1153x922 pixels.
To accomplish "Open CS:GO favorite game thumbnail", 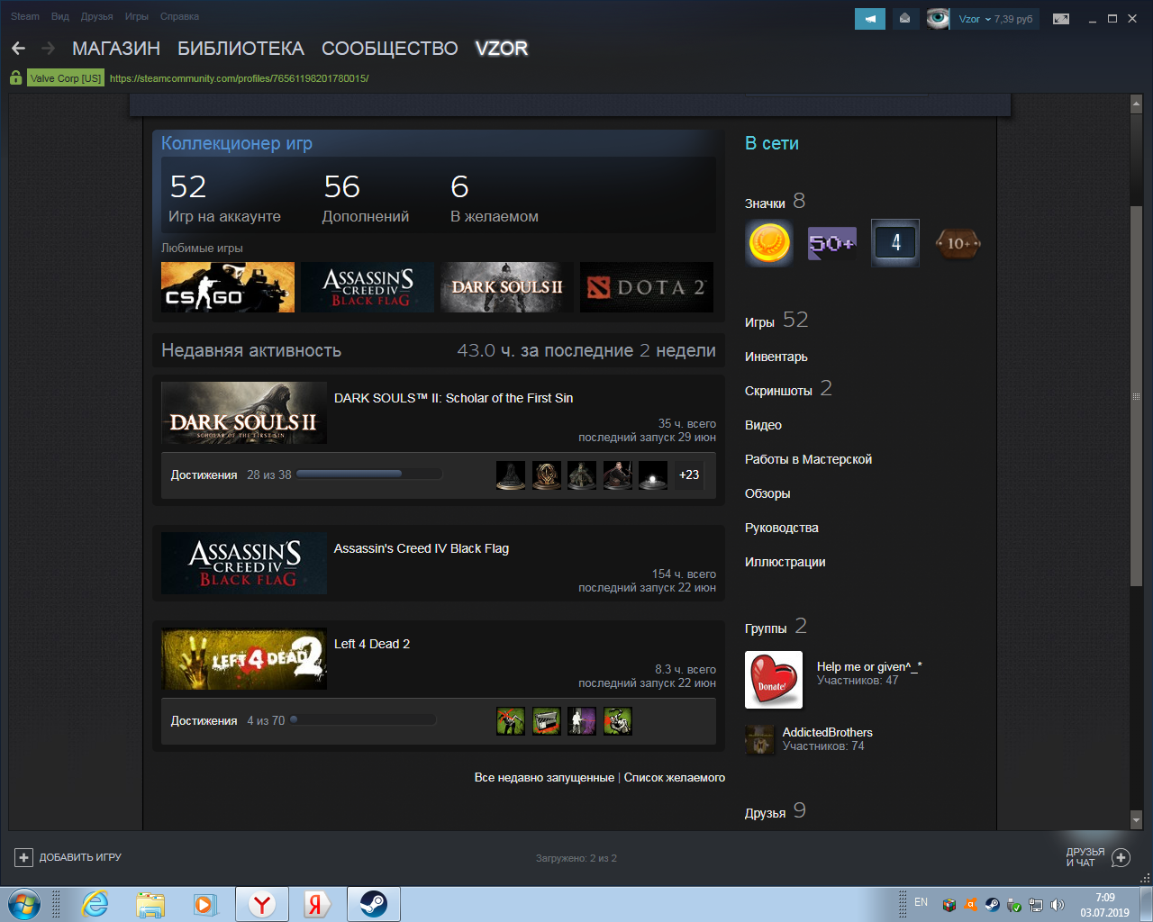I will (228, 287).
